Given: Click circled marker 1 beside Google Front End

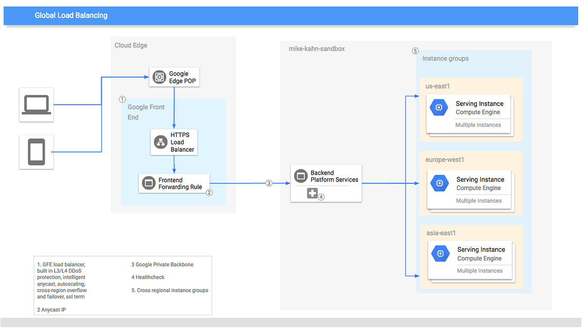Looking at the screenshot, I should click(x=123, y=99).
